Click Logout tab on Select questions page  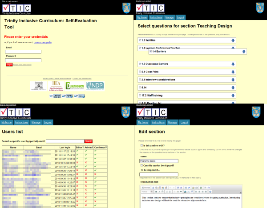180,17
